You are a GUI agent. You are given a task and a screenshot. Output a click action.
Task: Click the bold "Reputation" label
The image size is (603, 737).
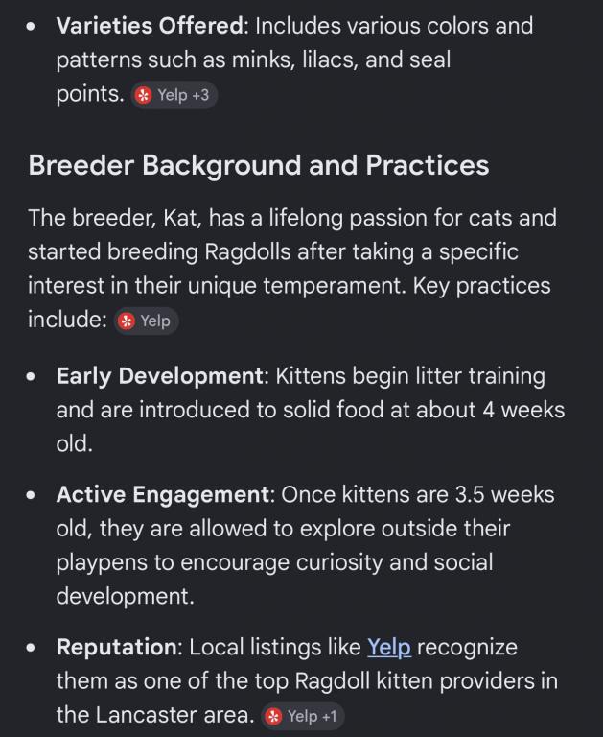[117, 648]
